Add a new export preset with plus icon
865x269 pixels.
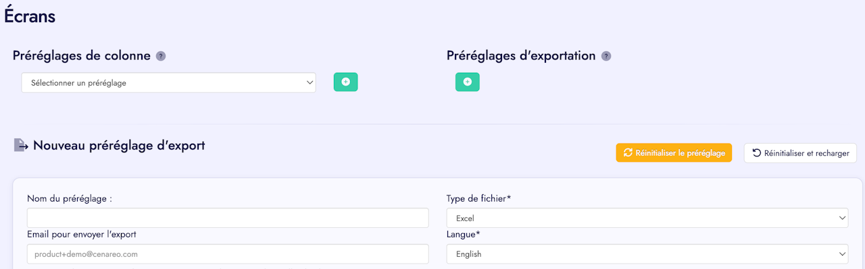coord(467,82)
